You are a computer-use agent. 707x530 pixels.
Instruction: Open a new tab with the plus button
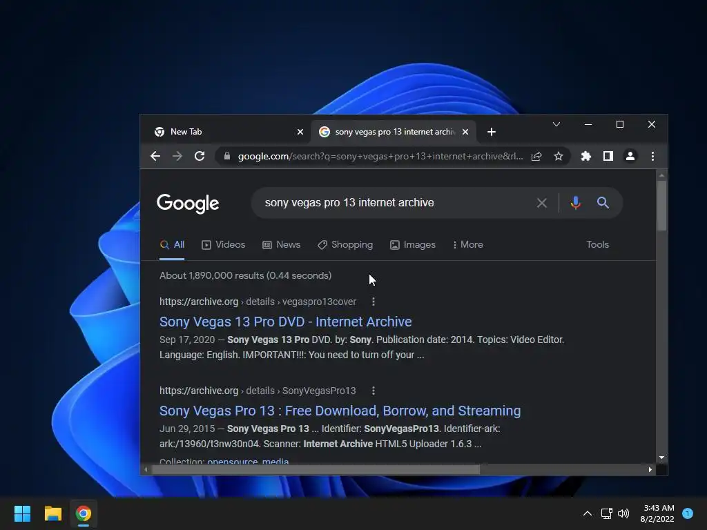pyautogui.click(x=492, y=132)
